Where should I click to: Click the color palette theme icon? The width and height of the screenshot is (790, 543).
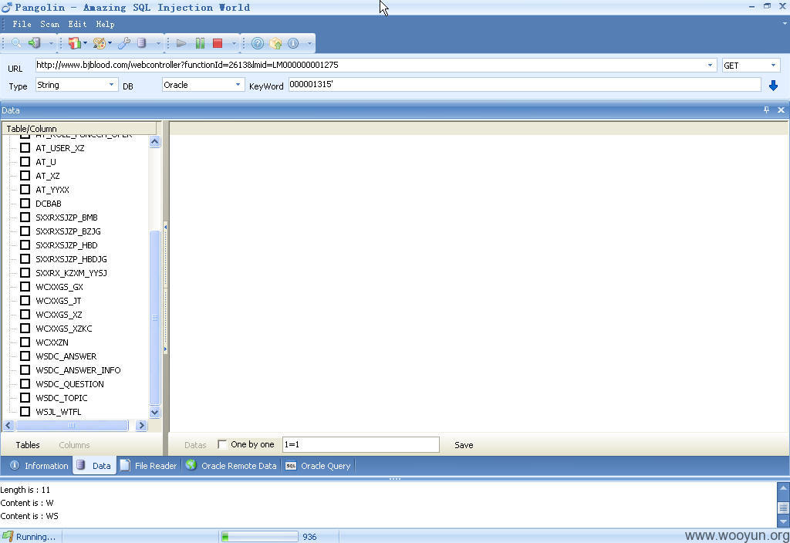[100, 43]
